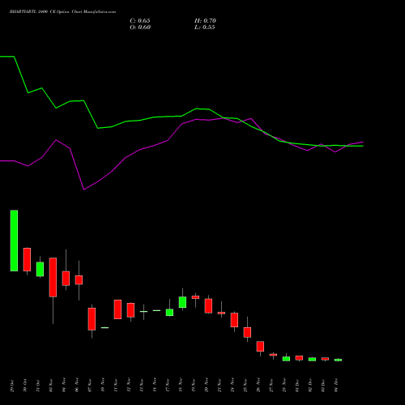Select the '03 Nov' date axis label

[x=51, y=386]
